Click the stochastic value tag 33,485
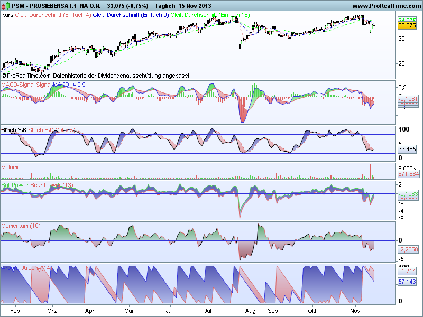The image size is (423, 317). pos(407,149)
